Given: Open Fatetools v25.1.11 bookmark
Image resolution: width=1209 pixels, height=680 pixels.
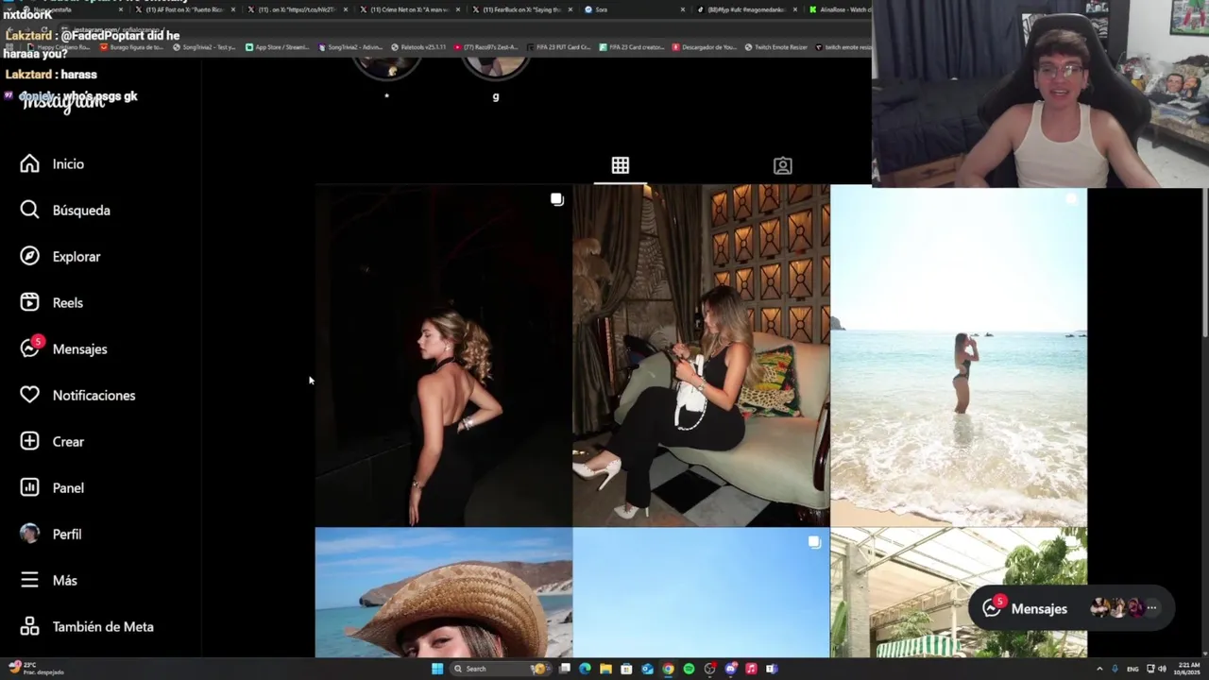Looking at the screenshot, I should coord(420,47).
